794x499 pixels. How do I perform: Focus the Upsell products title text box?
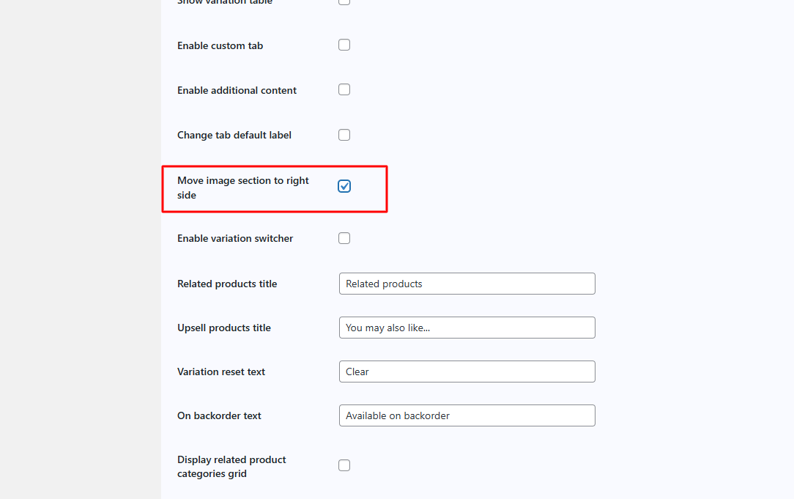(467, 328)
